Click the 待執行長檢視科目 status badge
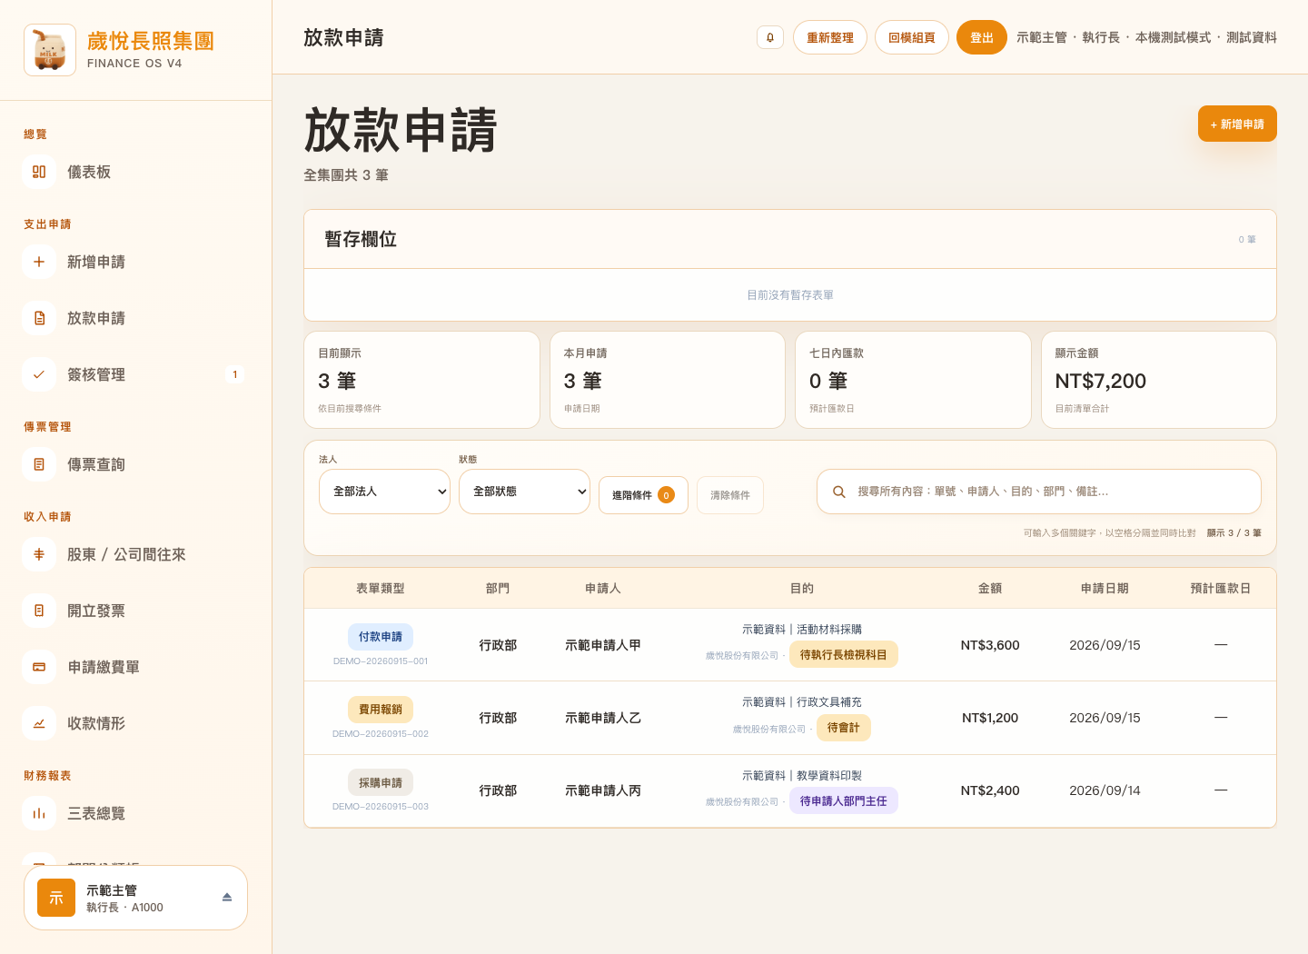This screenshot has height=954, width=1308. [844, 654]
